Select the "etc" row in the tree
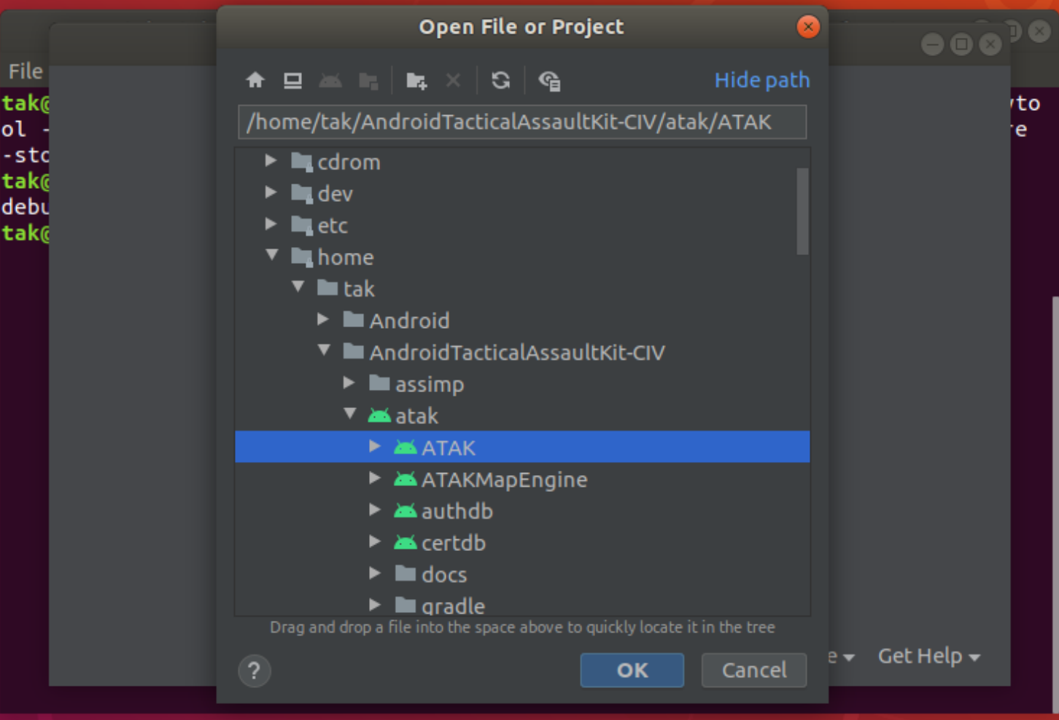Screen dimensions: 1059x720 pos(522,225)
